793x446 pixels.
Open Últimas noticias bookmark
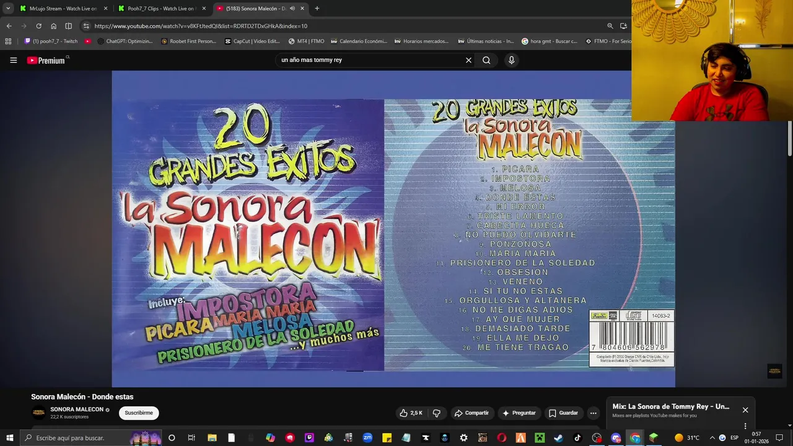coord(486,42)
